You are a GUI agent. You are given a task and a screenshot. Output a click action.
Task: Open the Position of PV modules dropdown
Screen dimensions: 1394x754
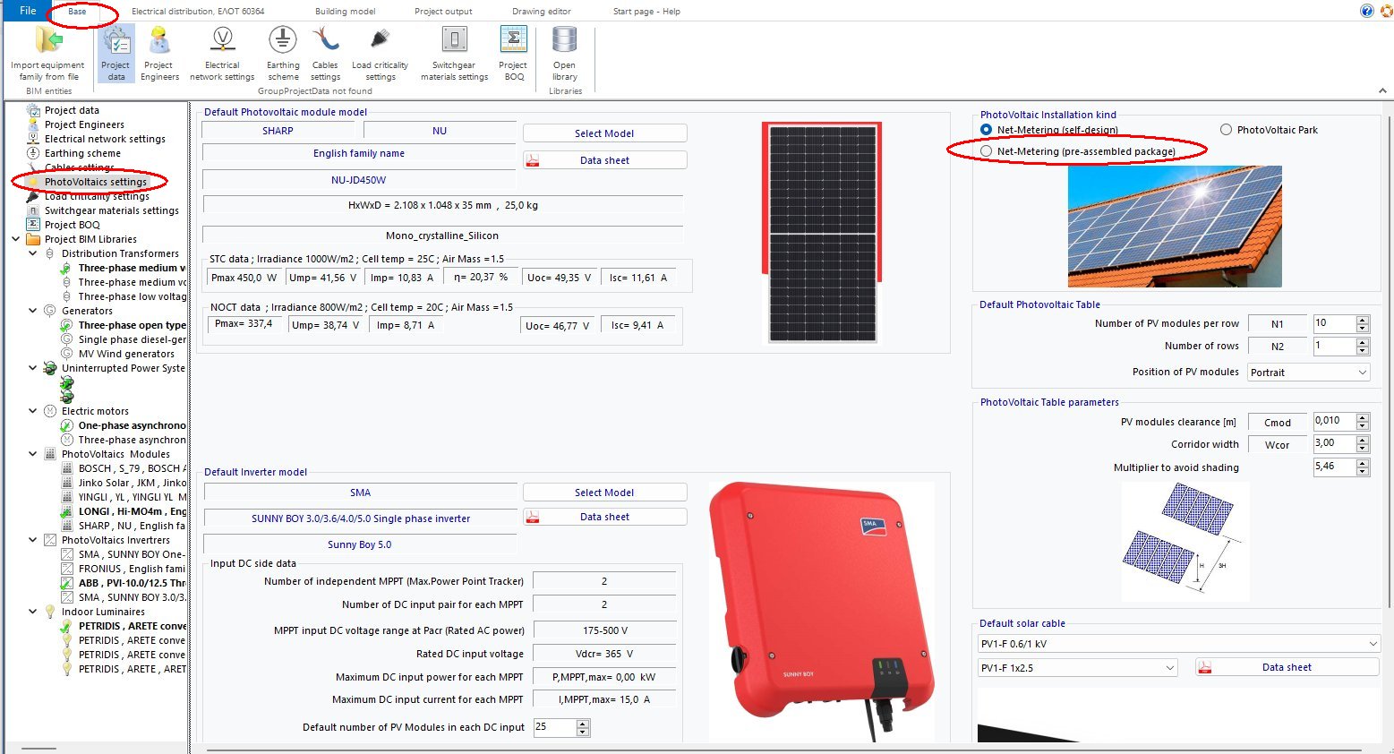tap(1308, 373)
